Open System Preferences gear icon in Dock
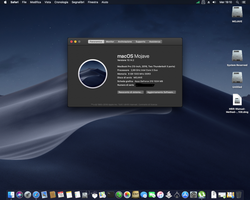This screenshot has height=200, width=250. click(193, 194)
